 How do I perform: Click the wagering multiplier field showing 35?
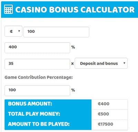coord(37,64)
